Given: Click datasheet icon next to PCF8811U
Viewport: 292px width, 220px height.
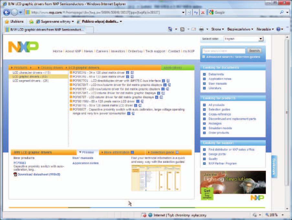Looking at the screenshot, I should pyautogui.click(x=140, y=105).
